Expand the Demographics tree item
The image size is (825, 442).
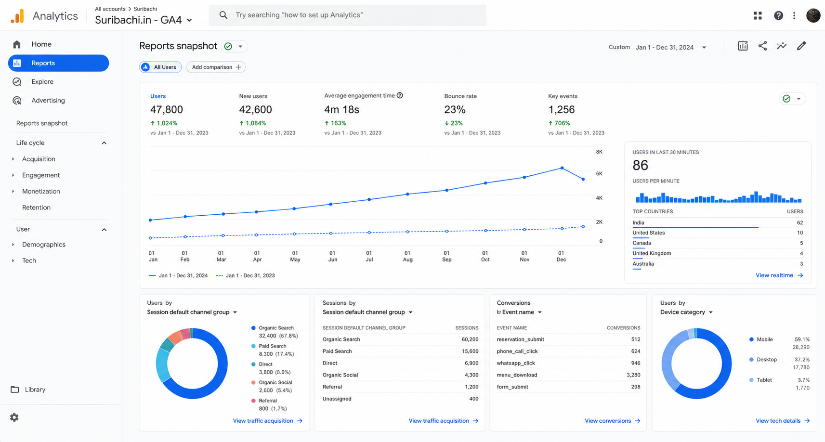(x=13, y=245)
